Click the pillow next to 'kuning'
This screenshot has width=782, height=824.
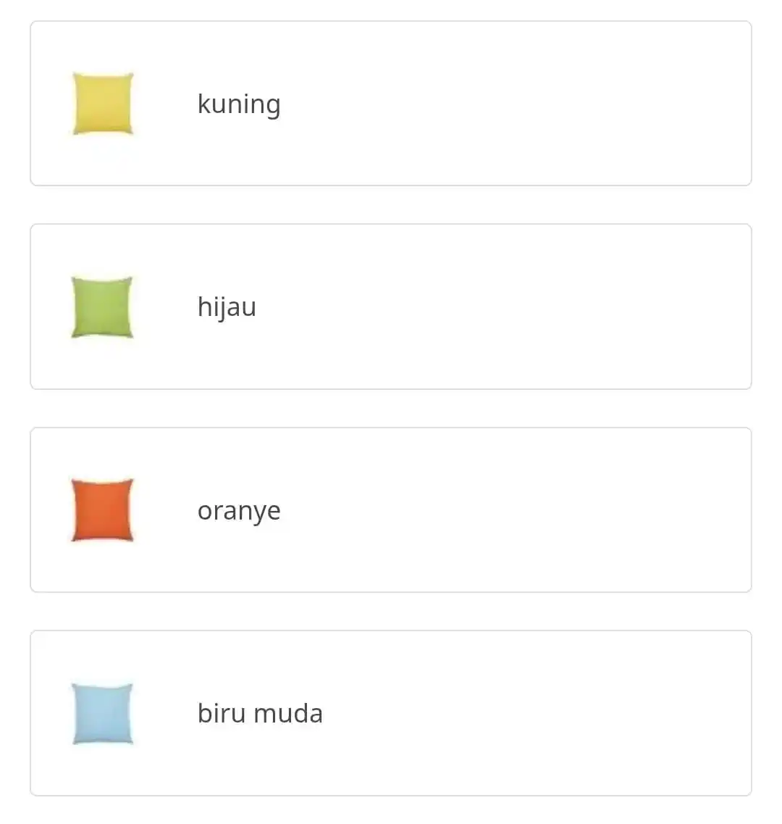[101, 104]
